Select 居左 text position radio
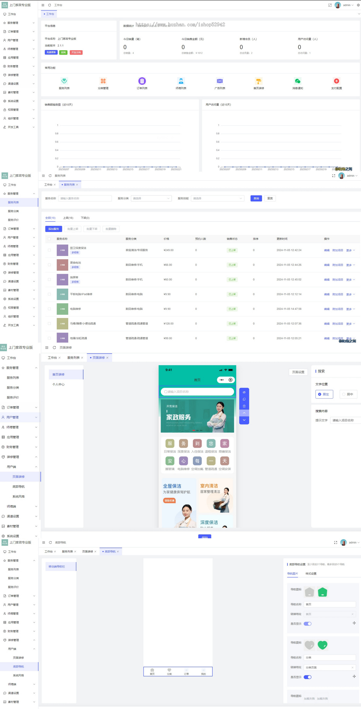This screenshot has width=361, height=709. [324, 394]
